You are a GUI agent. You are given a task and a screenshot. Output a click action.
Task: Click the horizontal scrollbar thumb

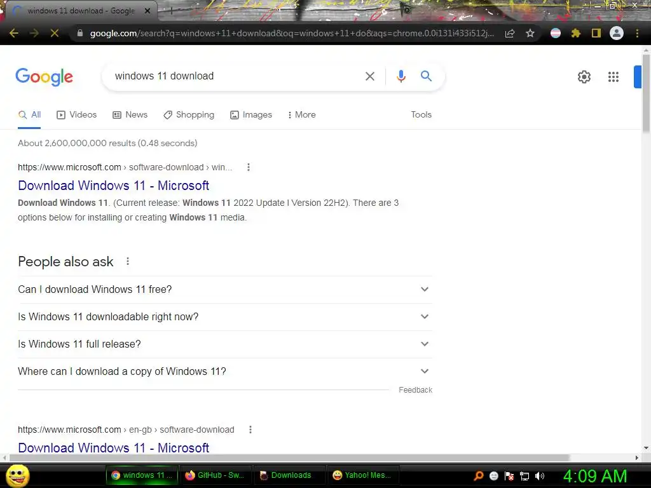[x=289, y=457]
